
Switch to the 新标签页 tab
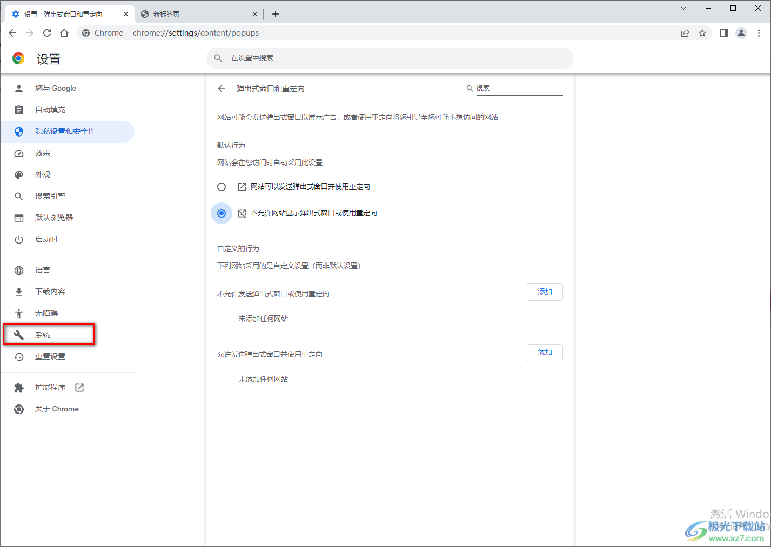point(199,14)
